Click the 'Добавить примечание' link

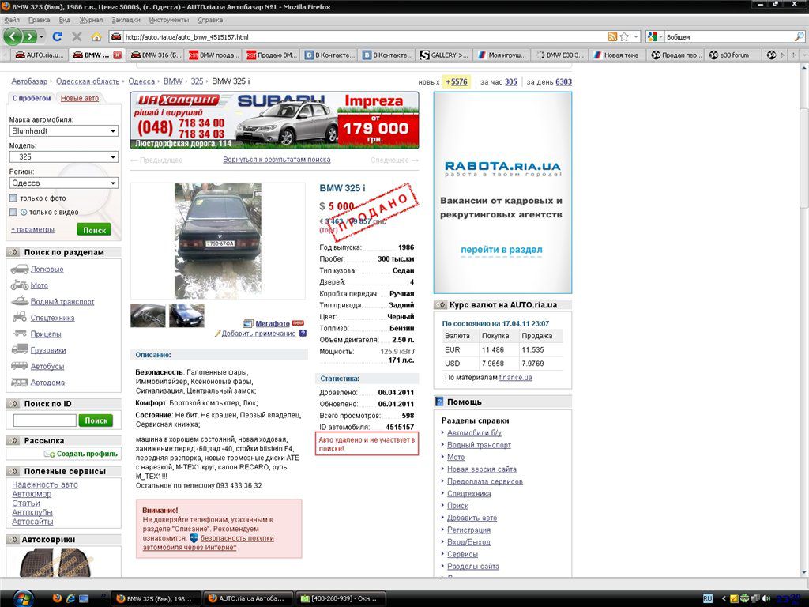258,334
